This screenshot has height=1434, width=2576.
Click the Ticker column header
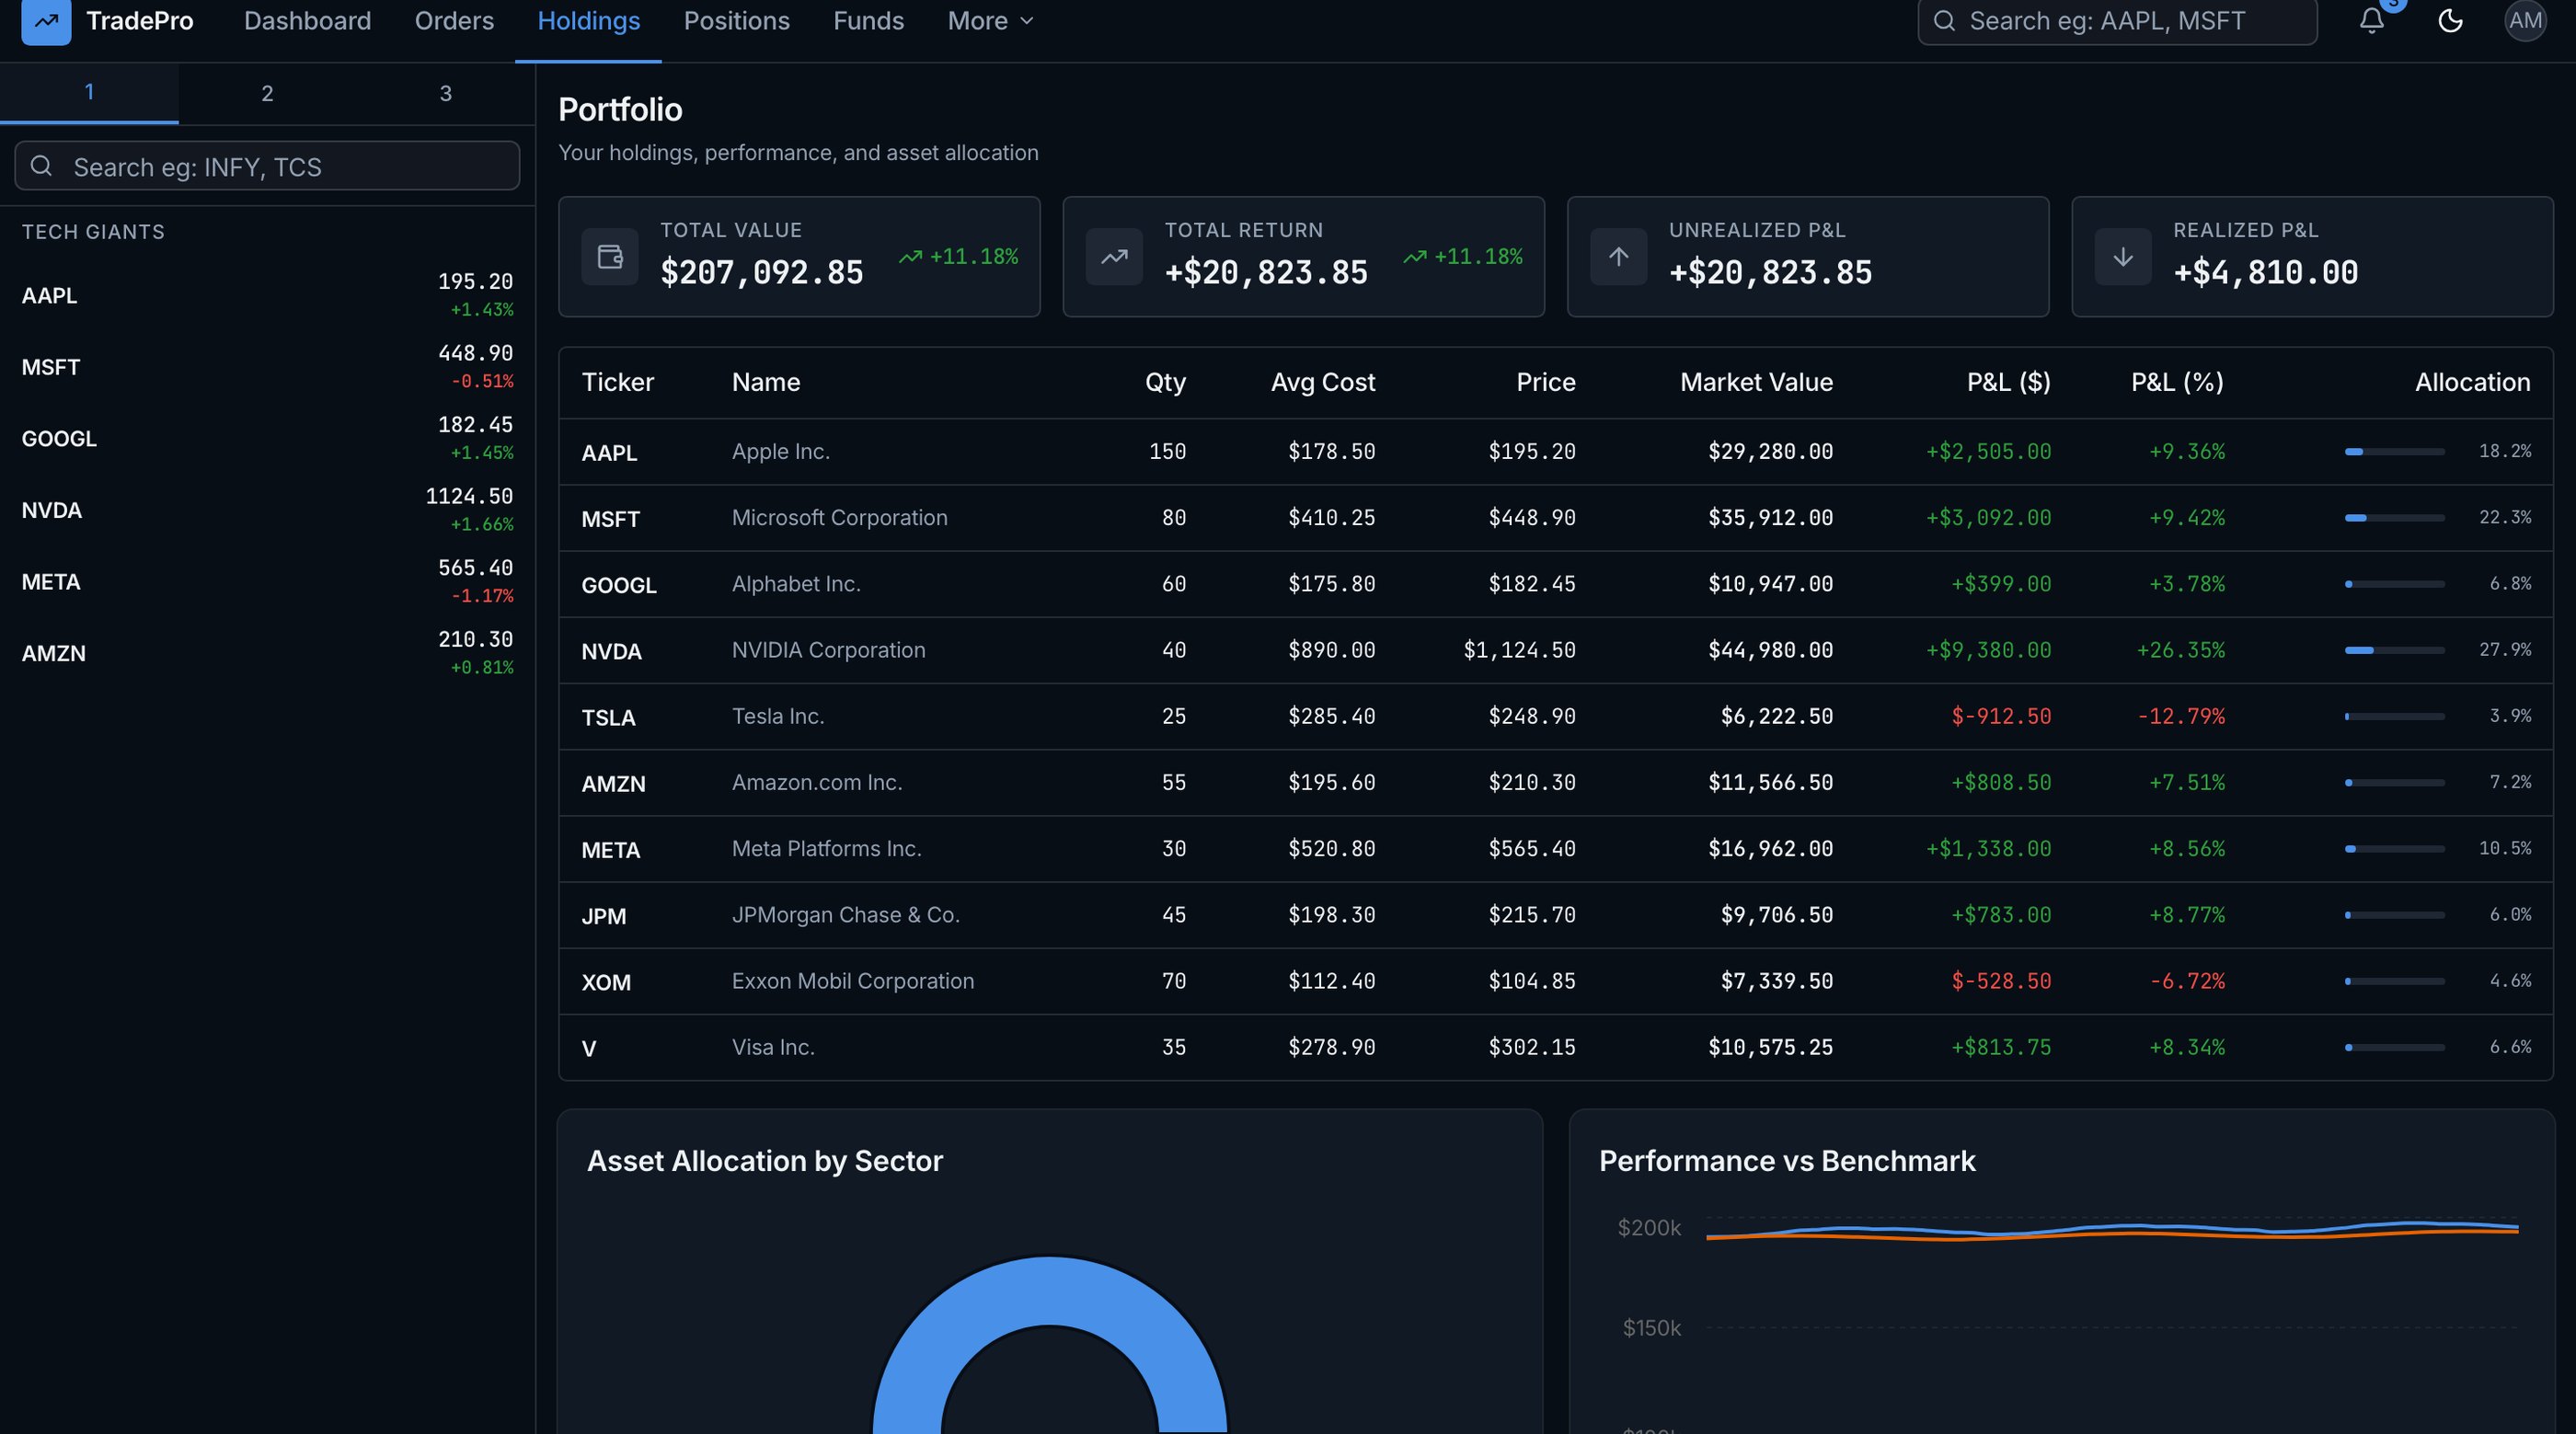pyautogui.click(x=617, y=382)
